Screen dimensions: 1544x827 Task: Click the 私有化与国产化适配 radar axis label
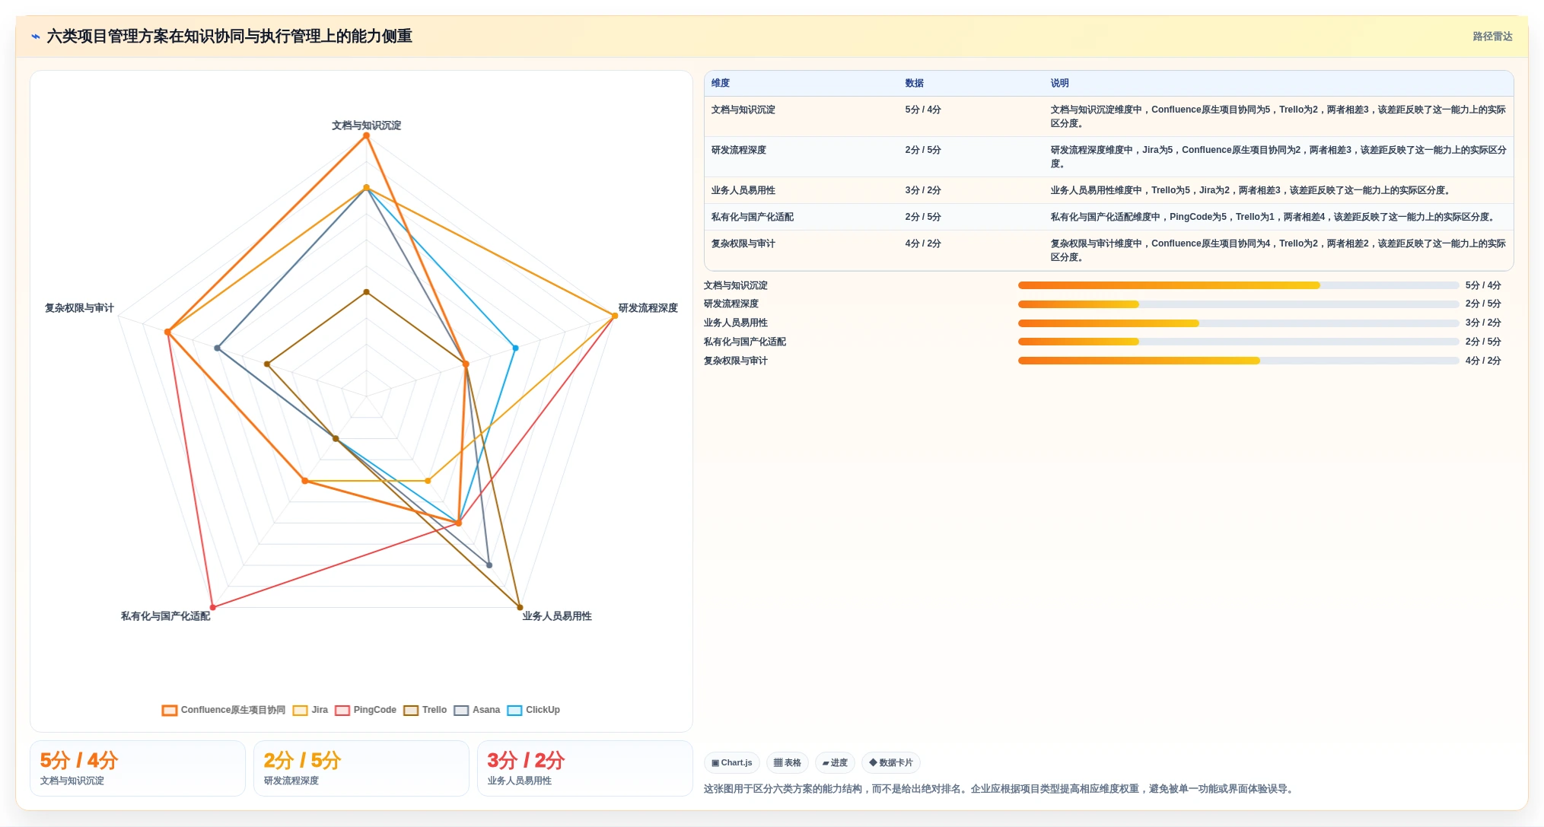[165, 616]
